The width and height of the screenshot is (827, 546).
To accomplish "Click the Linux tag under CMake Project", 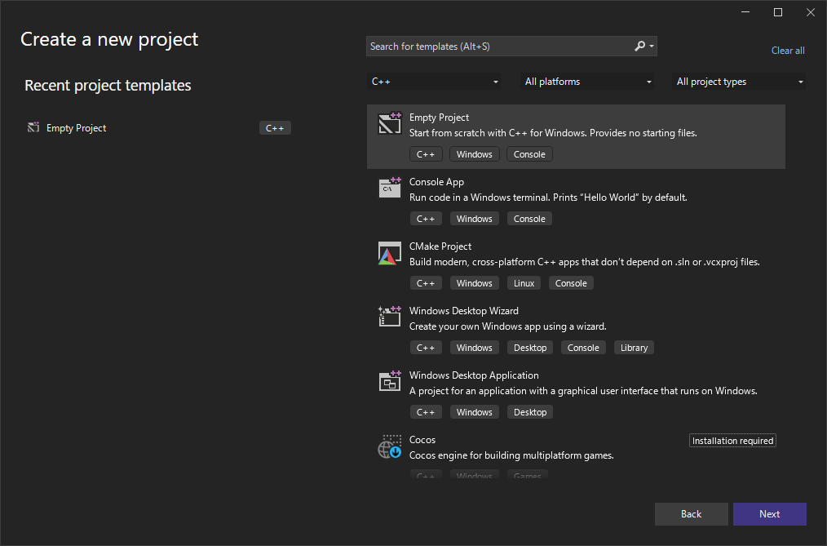I will pyautogui.click(x=524, y=283).
